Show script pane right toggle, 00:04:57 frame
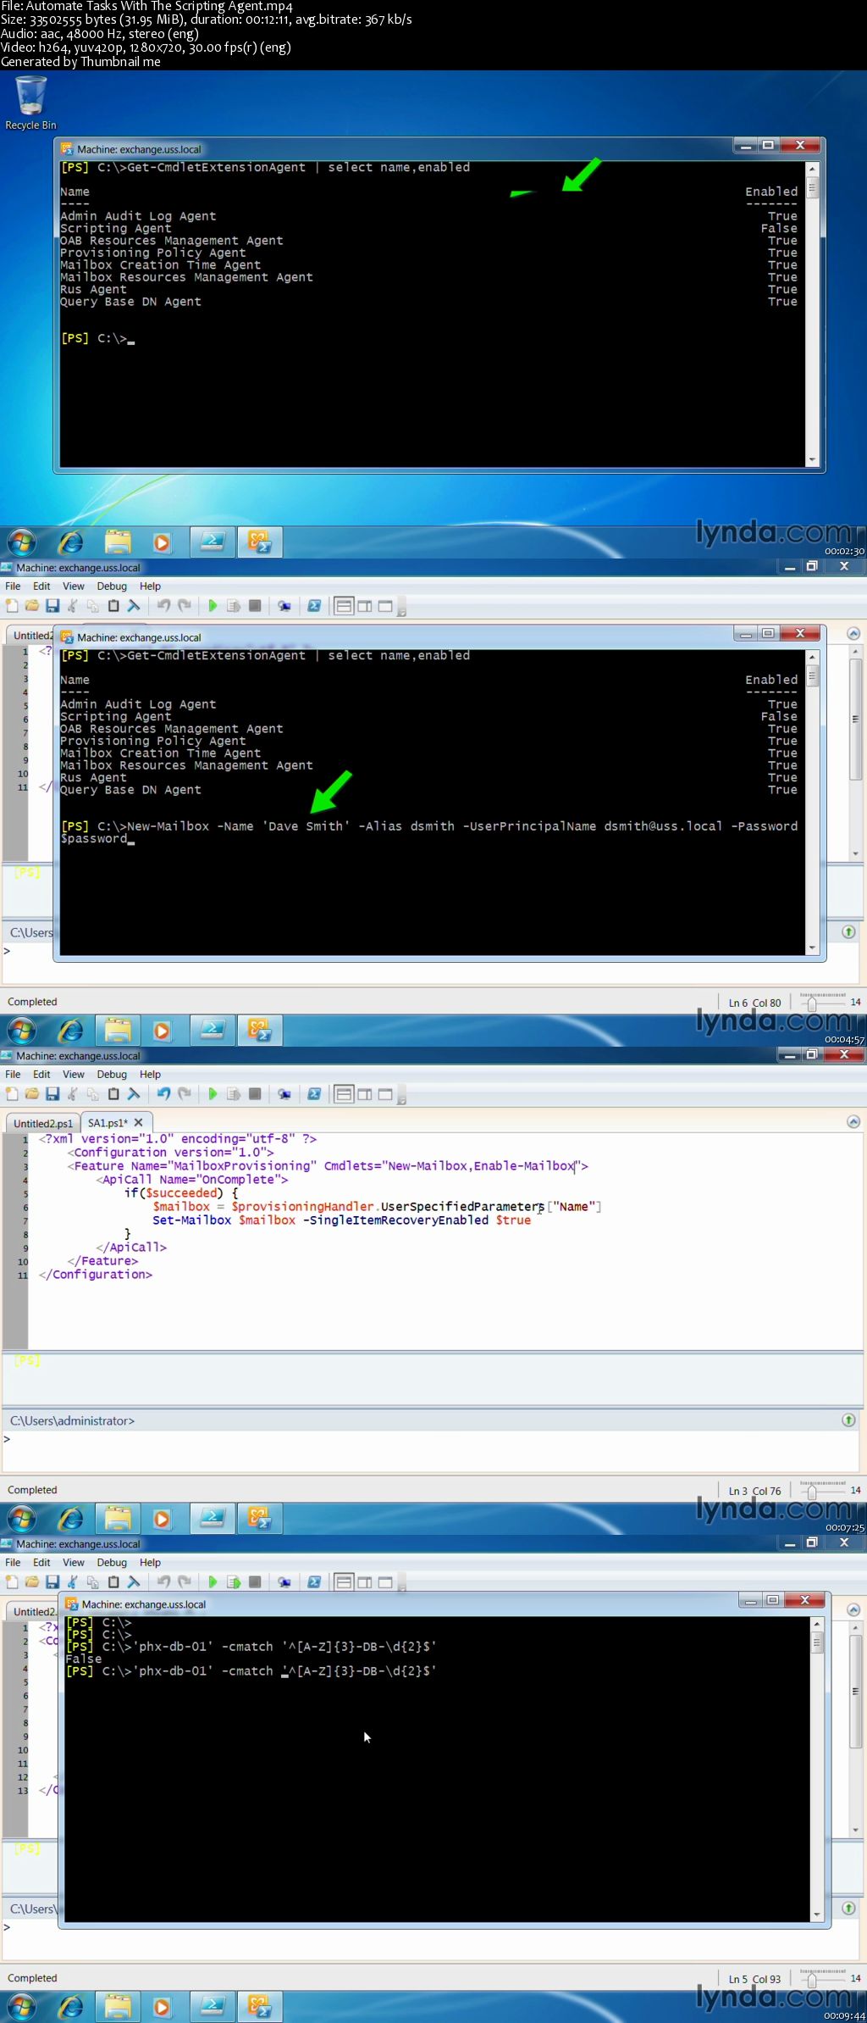867x2023 pixels. 365,606
